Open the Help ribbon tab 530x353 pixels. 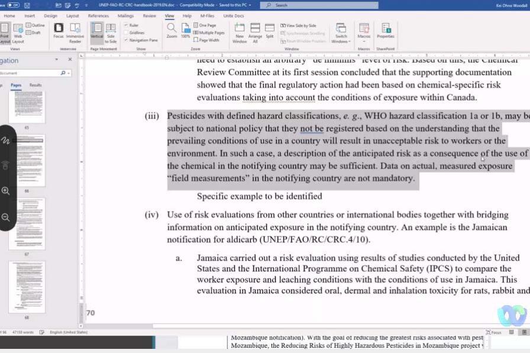point(187,16)
